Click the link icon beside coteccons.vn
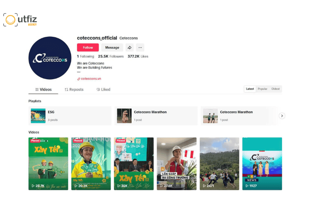This screenshot has width=323, height=202. point(79,79)
